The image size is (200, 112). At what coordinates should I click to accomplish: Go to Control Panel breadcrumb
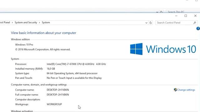5,22
